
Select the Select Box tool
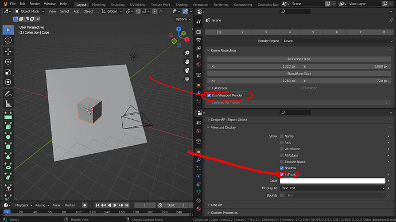coord(8,30)
